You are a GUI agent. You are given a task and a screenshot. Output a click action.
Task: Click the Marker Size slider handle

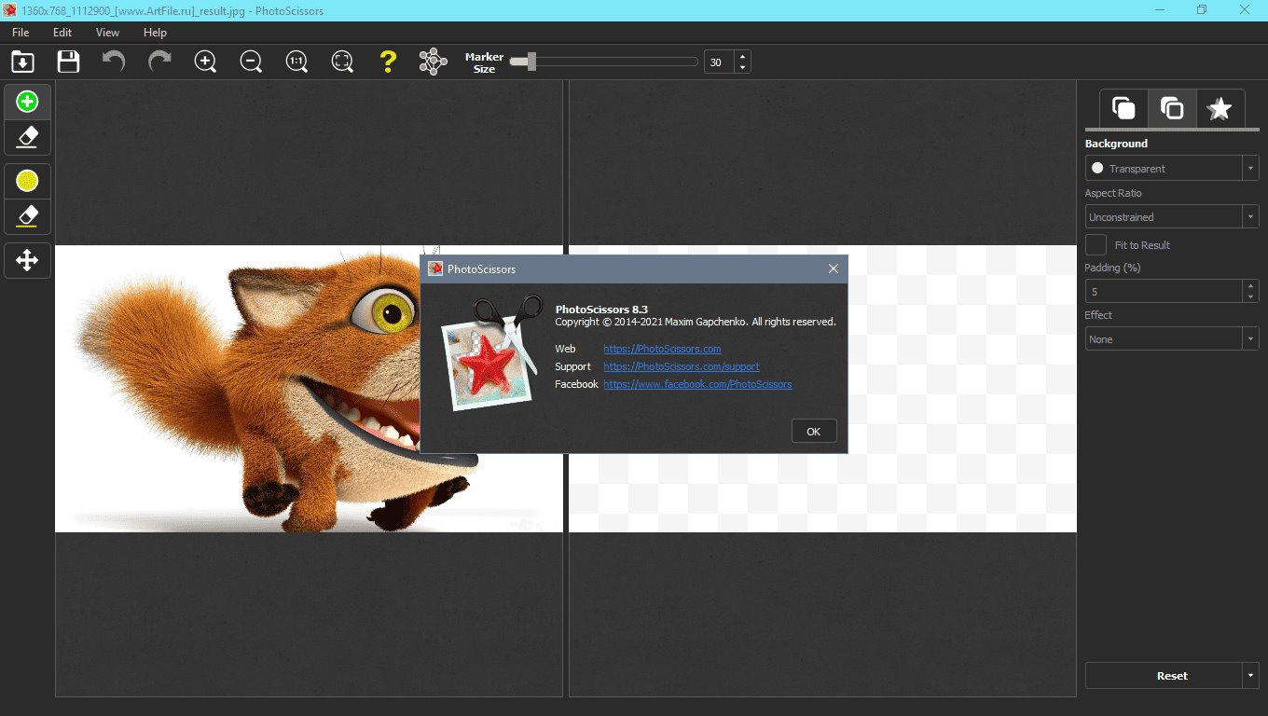click(x=531, y=62)
